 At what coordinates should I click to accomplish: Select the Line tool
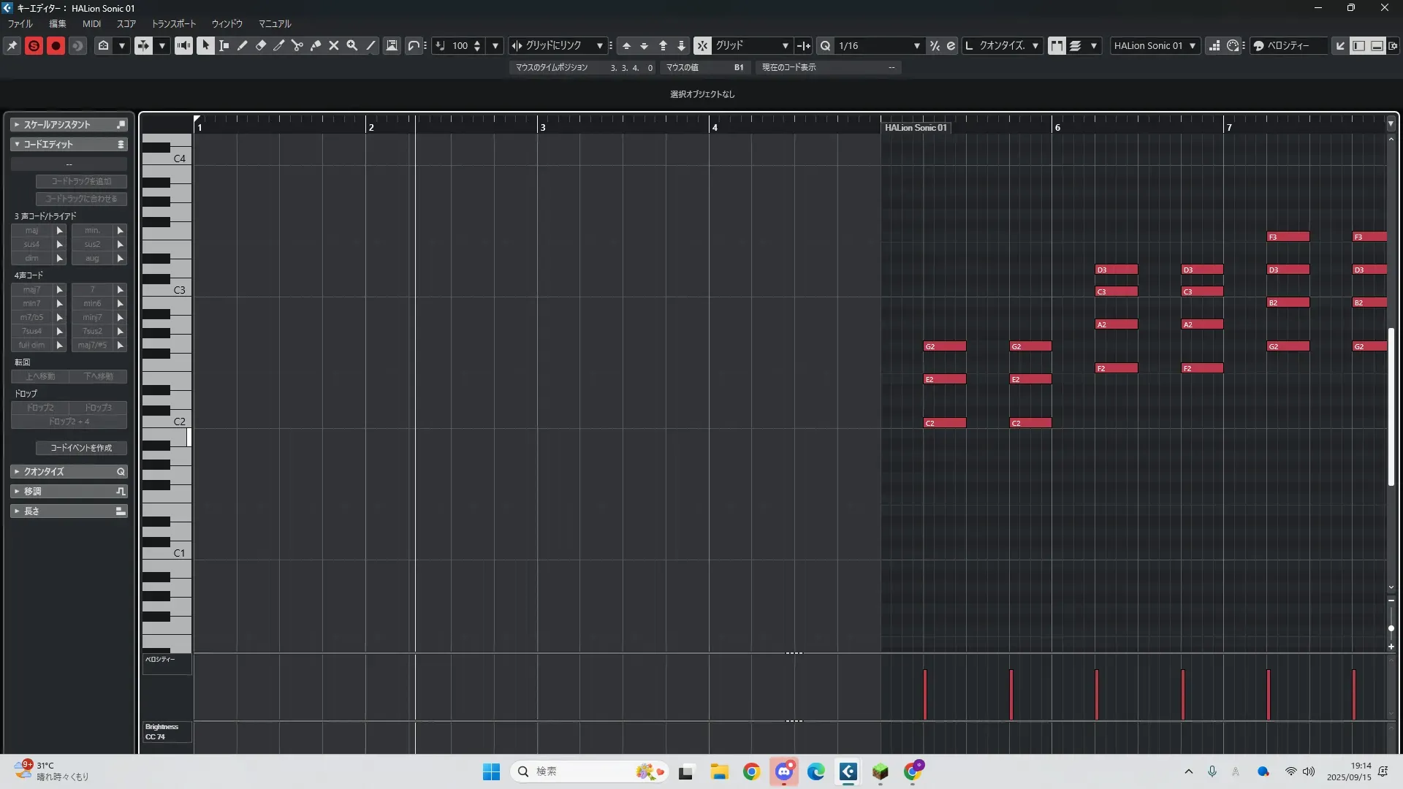point(370,45)
